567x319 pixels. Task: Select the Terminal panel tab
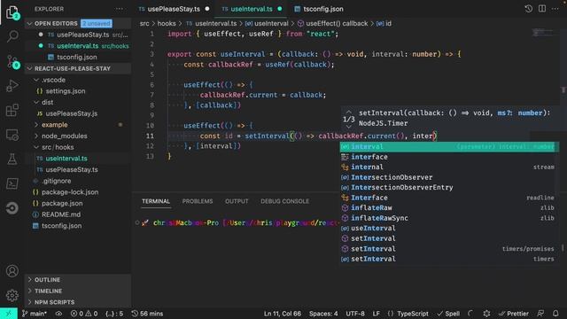click(156, 201)
